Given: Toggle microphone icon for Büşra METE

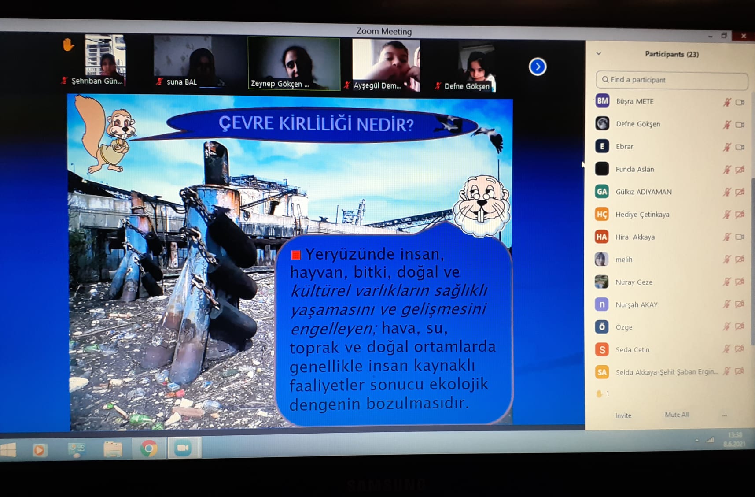Looking at the screenshot, I should (x=727, y=102).
